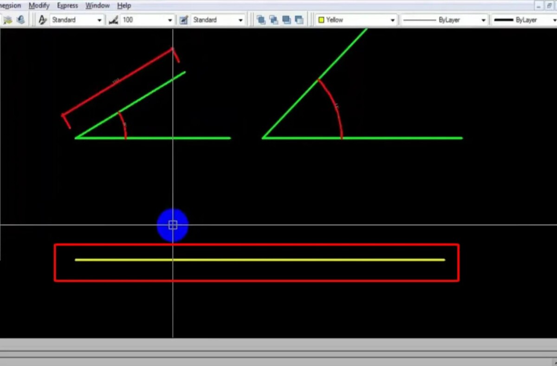Open the lineweight ByLayer dropdown
The width and height of the screenshot is (557, 366).
[554, 20]
